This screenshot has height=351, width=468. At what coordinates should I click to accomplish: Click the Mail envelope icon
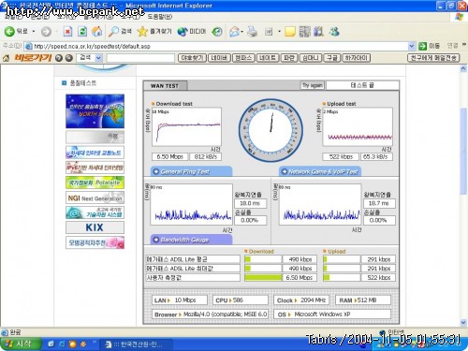(234, 32)
